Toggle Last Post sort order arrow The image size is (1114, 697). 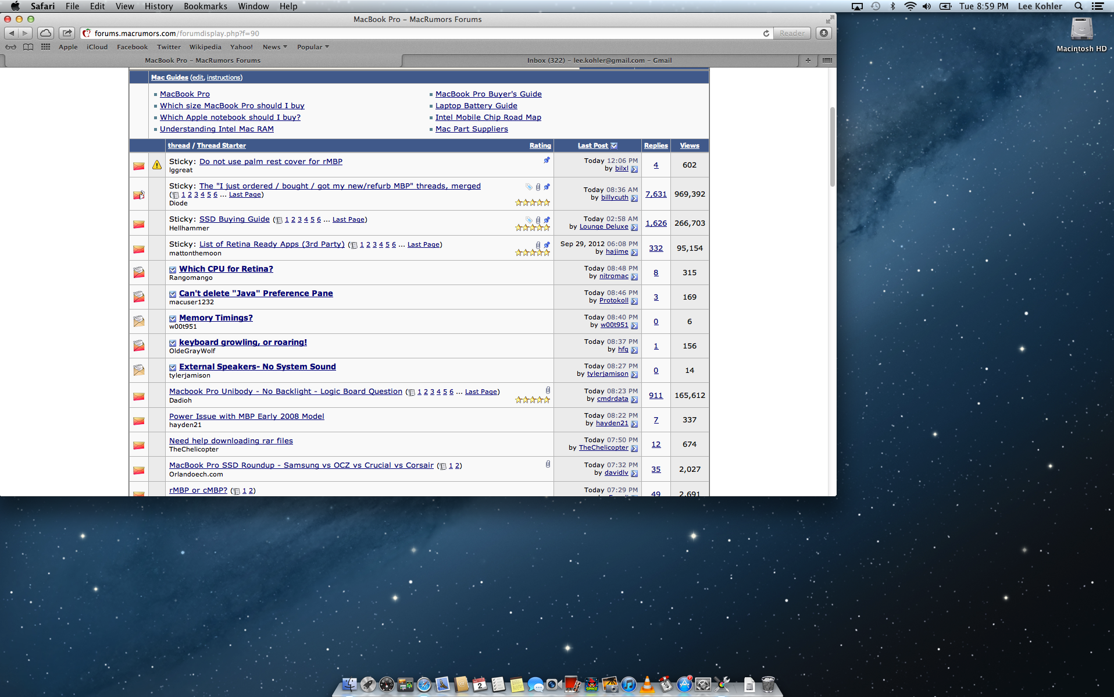pos(614,145)
